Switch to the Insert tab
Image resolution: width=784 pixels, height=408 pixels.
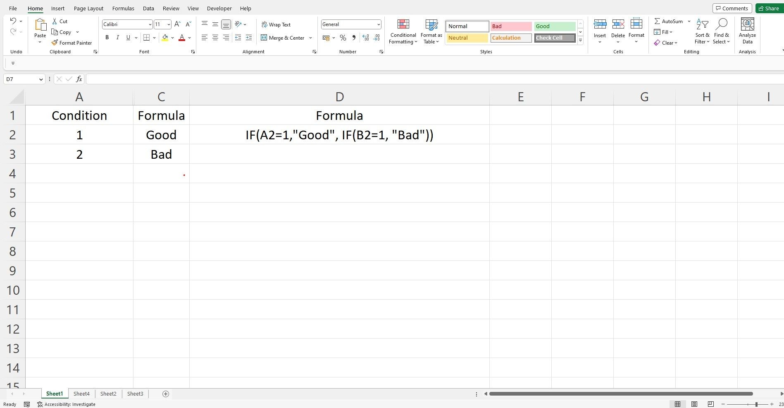(x=58, y=8)
